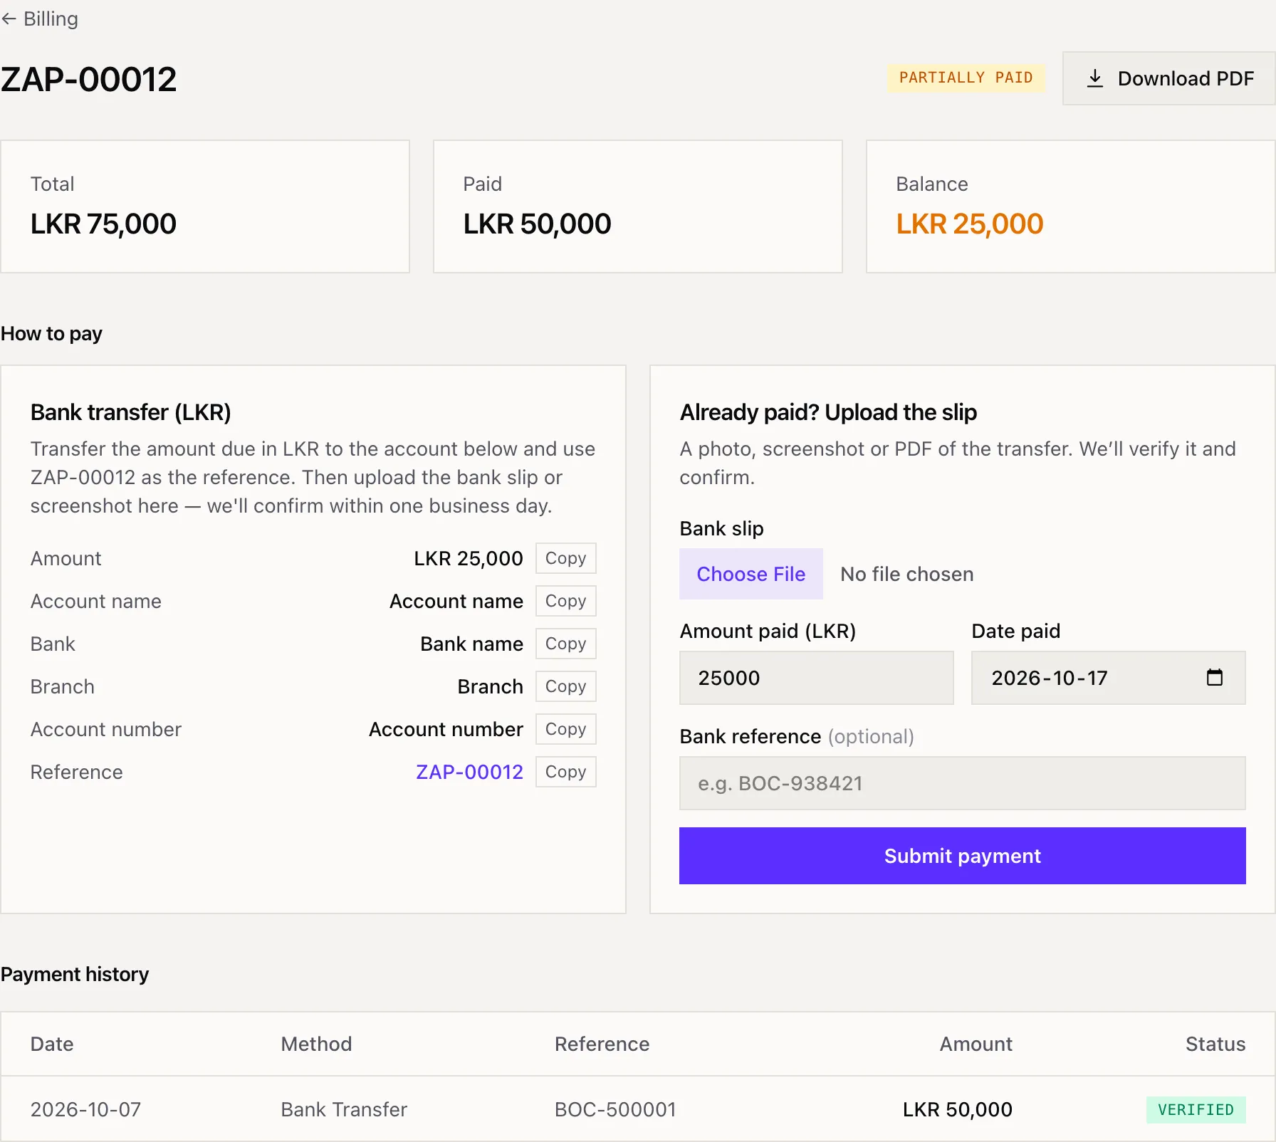Select the Bank Transfer method cell
This screenshot has width=1276, height=1142.
(344, 1109)
